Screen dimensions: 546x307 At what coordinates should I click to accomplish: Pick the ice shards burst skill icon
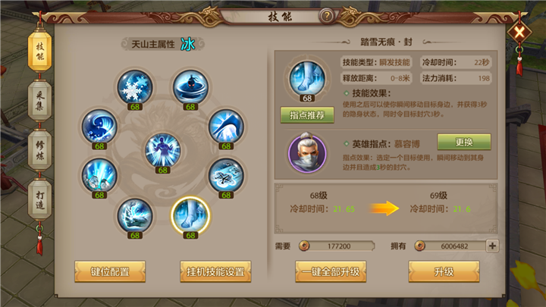pyautogui.click(x=99, y=175)
